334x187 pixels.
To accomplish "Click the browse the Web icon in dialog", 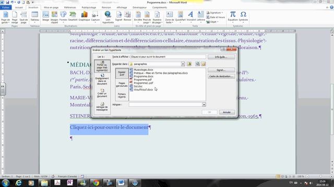I will (x=198, y=64).
